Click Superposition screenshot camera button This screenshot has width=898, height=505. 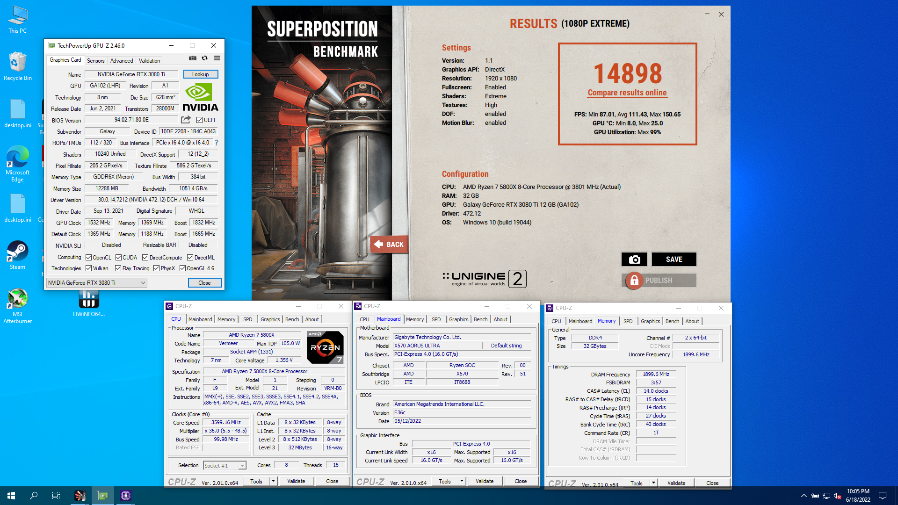click(x=634, y=259)
